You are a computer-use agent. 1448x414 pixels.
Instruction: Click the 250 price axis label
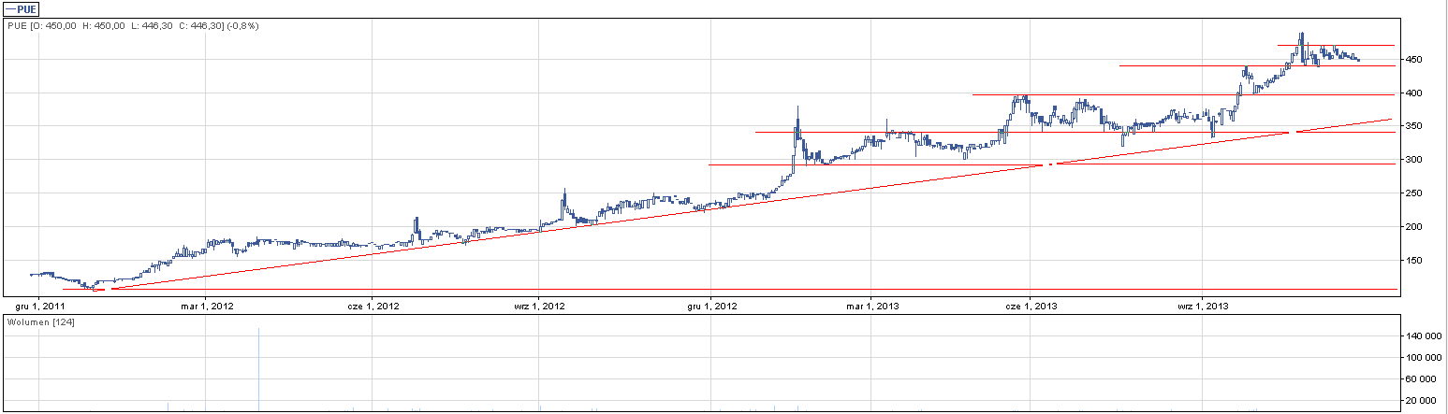click(1414, 193)
